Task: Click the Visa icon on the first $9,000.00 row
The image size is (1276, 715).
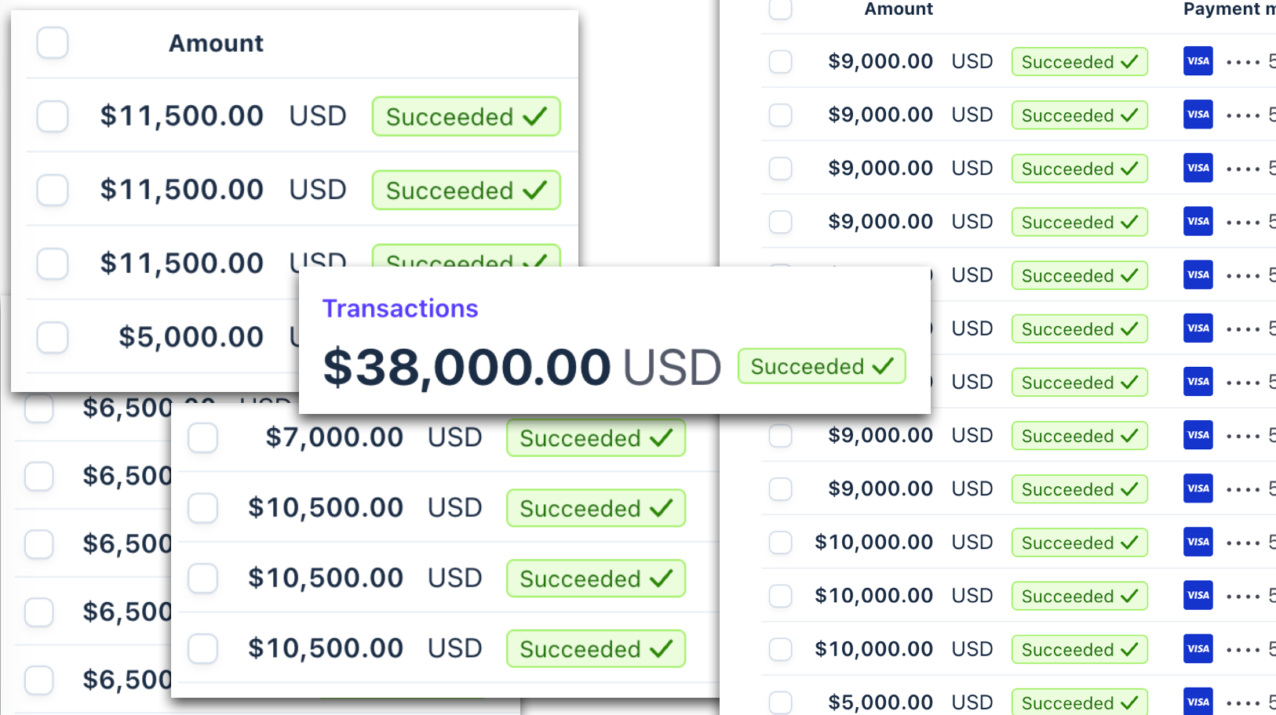Action: [1198, 61]
